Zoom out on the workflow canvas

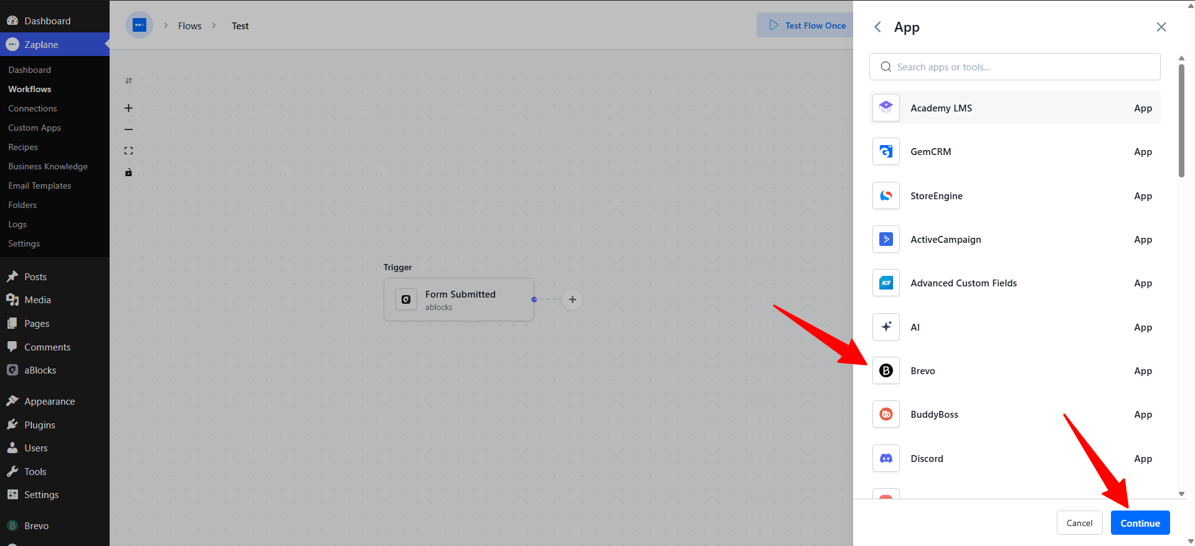(x=129, y=129)
